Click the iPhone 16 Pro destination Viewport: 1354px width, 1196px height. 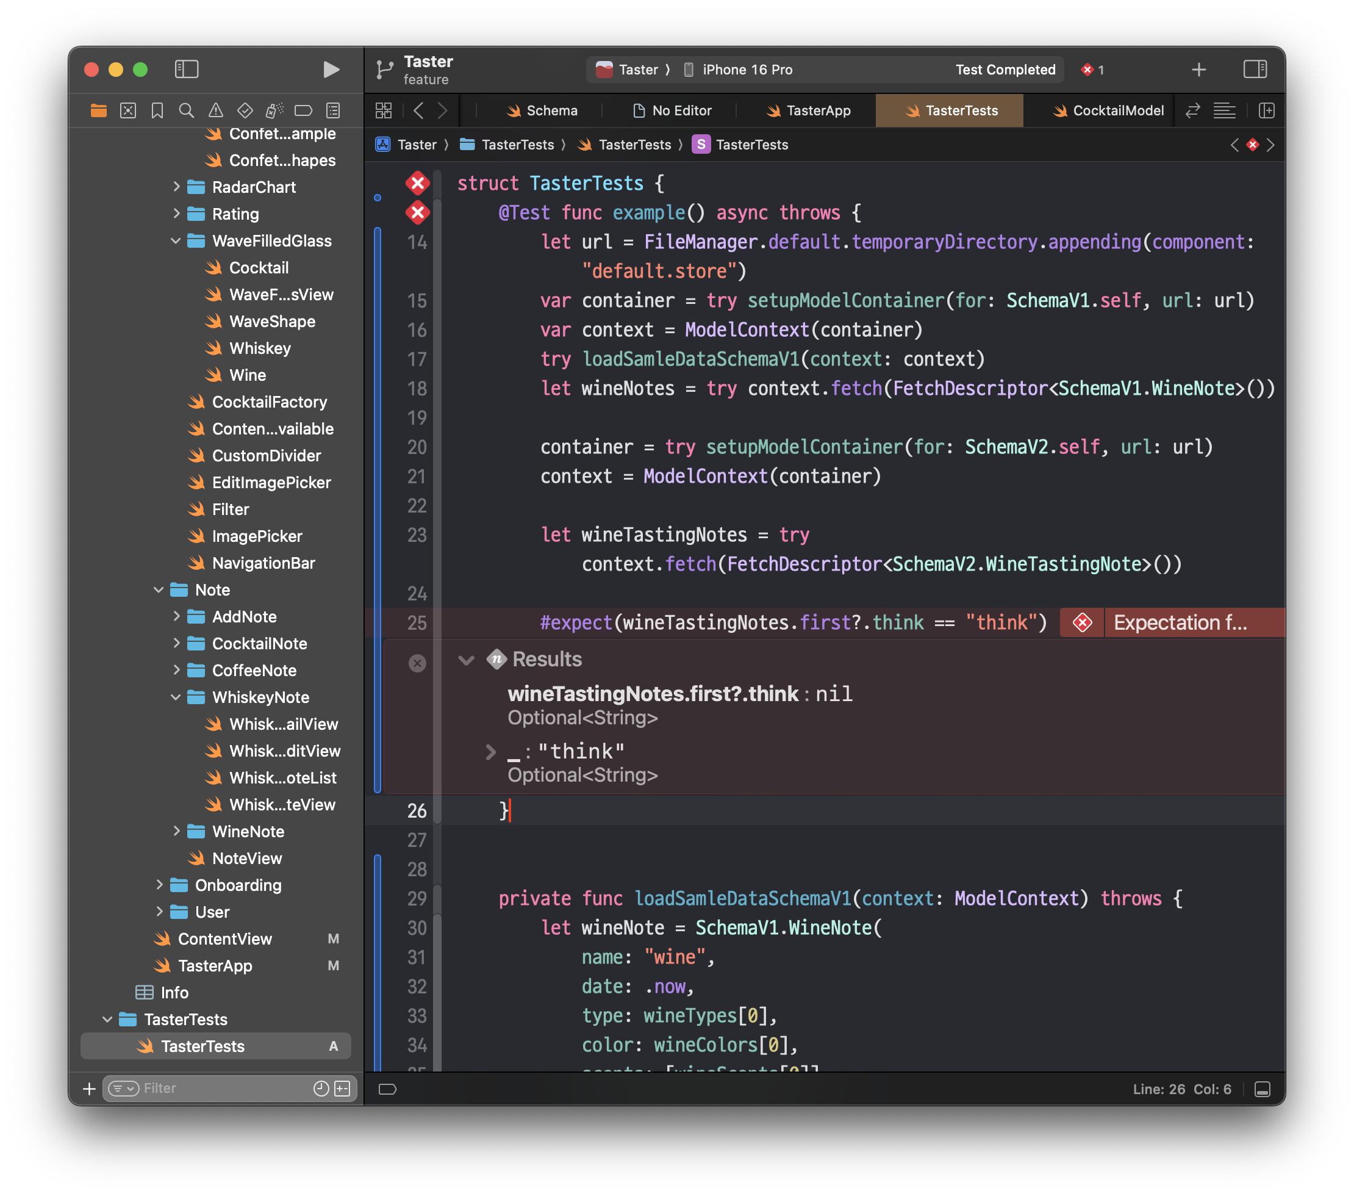point(747,70)
